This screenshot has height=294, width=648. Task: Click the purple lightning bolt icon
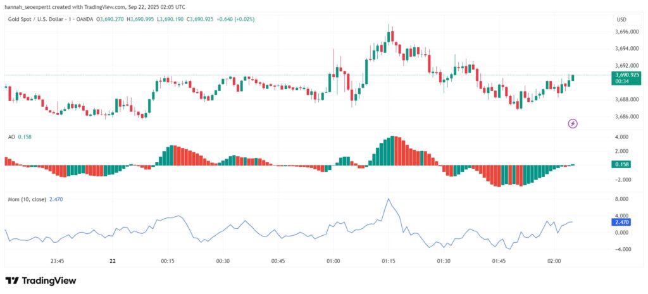pos(573,123)
